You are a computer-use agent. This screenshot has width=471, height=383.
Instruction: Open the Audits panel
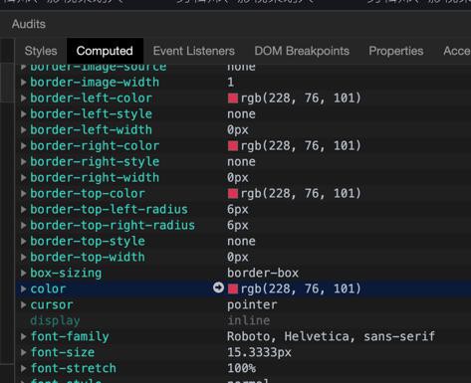point(29,24)
